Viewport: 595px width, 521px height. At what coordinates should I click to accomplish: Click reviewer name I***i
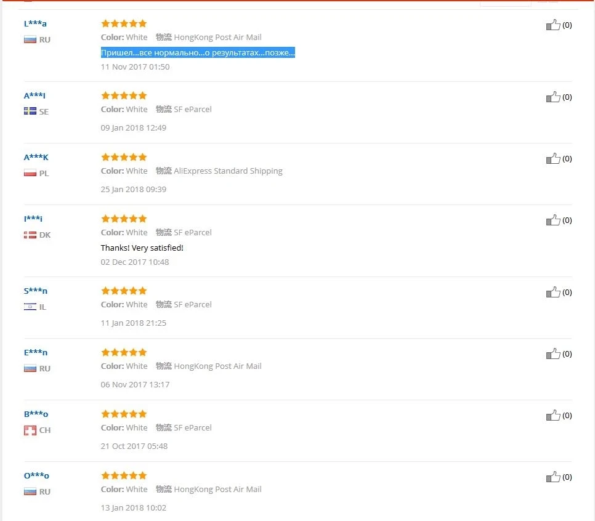tap(33, 219)
